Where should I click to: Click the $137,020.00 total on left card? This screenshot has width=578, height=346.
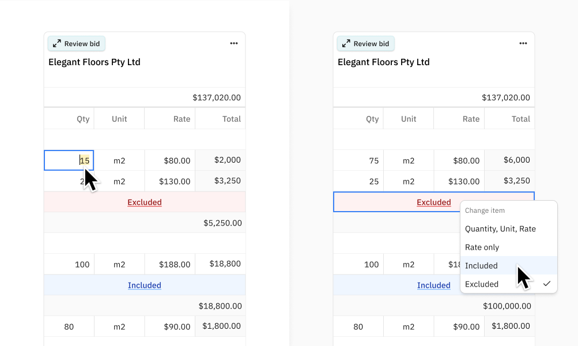(x=217, y=97)
